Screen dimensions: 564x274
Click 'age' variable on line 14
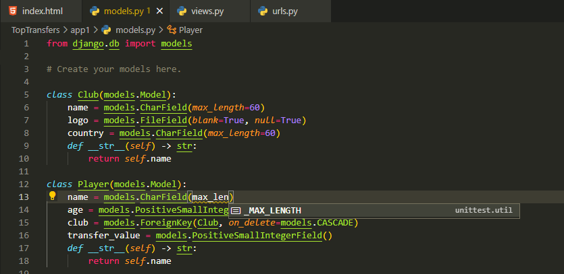click(x=75, y=210)
